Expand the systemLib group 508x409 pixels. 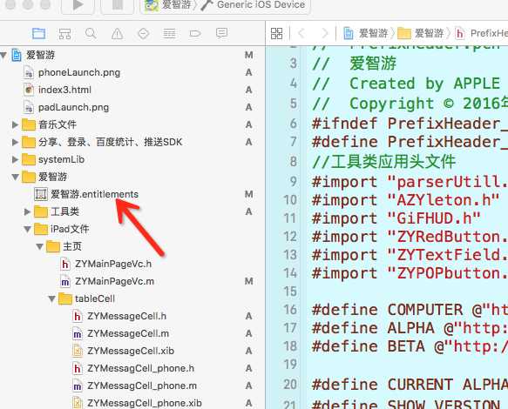coord(15,159)
